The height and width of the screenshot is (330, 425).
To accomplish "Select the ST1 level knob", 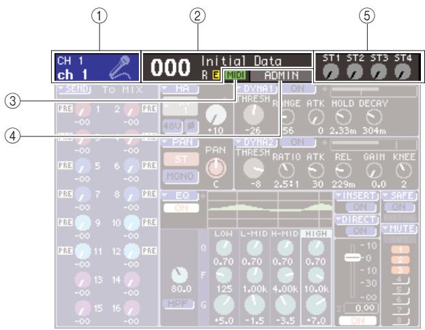I will [x=331, y=72].
